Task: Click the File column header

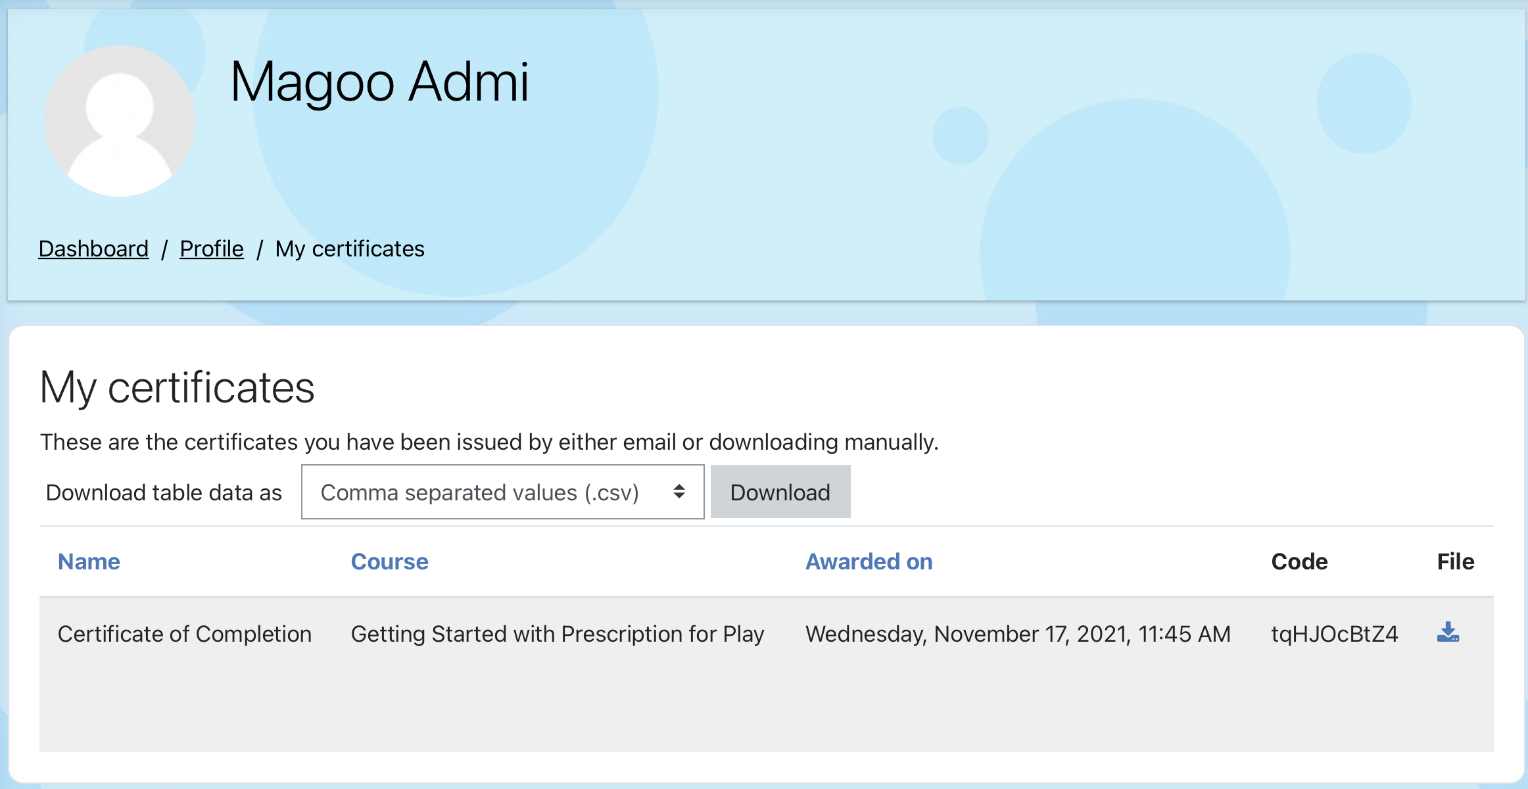Action: tap(1455, 562)
